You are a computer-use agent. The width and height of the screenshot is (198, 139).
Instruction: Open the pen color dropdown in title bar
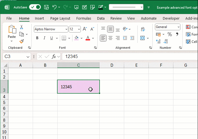tap(105, 7)
